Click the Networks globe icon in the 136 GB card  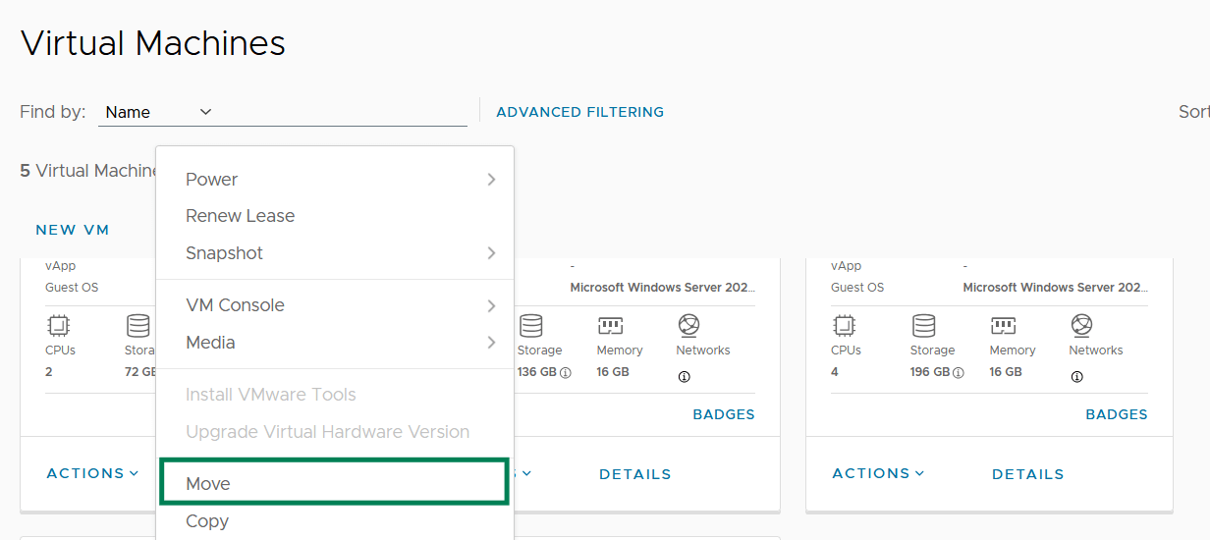pyautogui.click(x=688, y=325)
